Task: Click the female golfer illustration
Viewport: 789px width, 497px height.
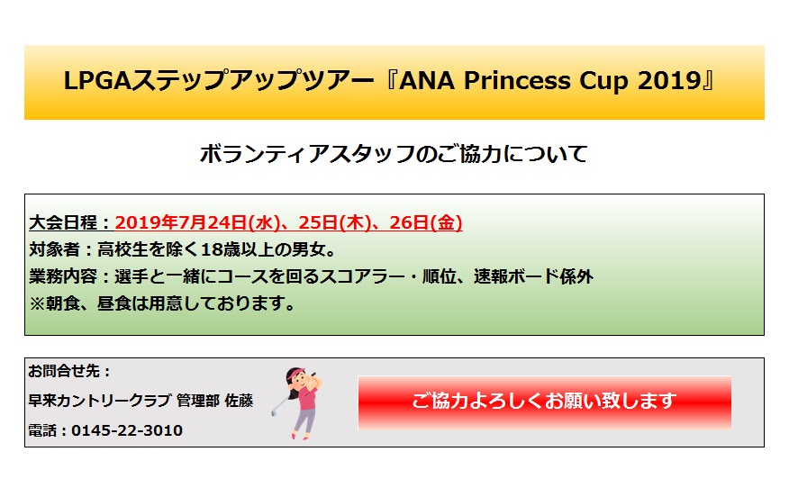Action: tap(304, 402)
